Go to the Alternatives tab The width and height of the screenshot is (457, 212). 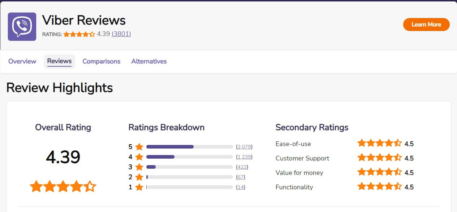(149, 61)
